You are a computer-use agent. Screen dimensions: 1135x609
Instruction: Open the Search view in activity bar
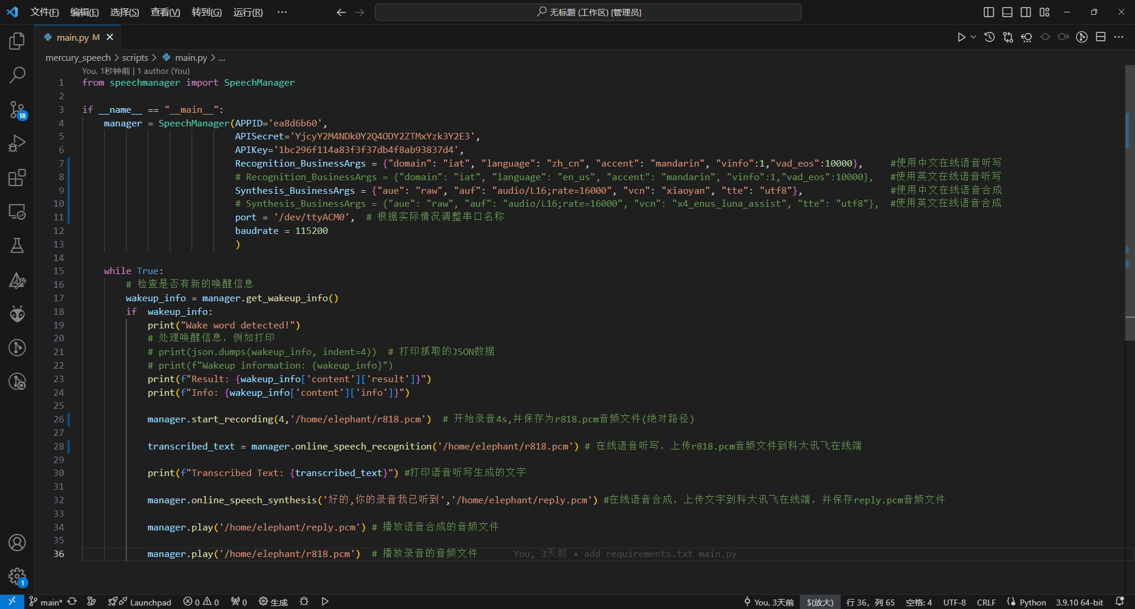[x=17, y=75]
